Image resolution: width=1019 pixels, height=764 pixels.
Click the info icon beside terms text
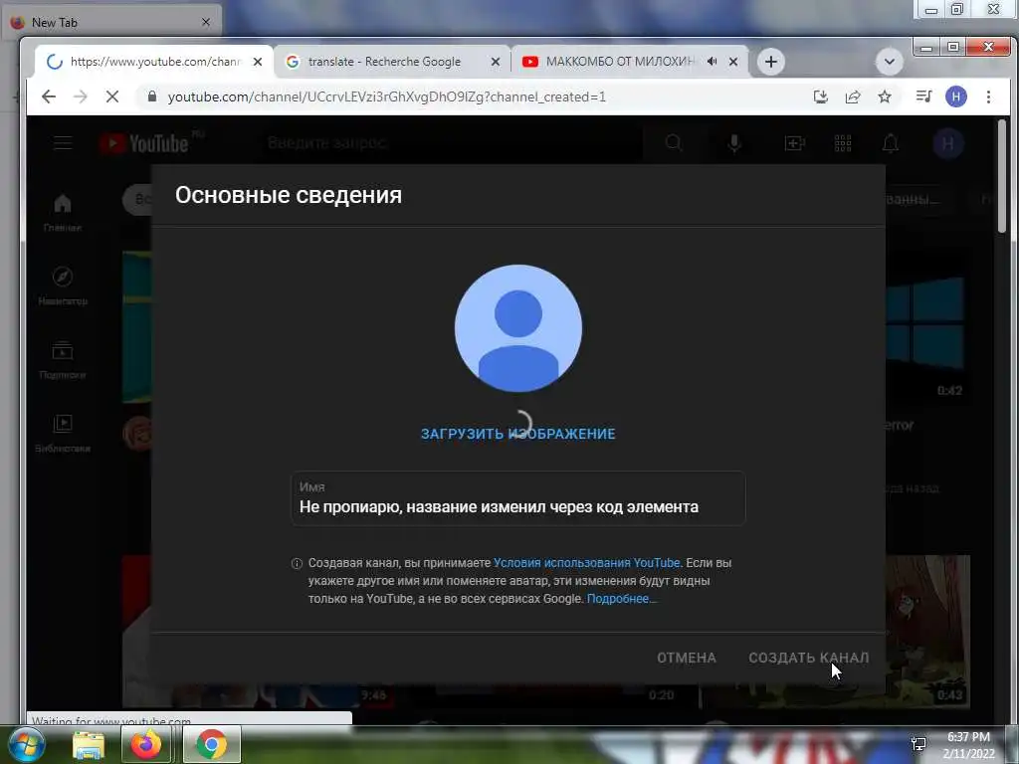pyautogui.click(x=297, y=563)
